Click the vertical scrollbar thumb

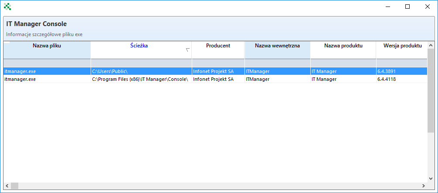pos(431,90)
